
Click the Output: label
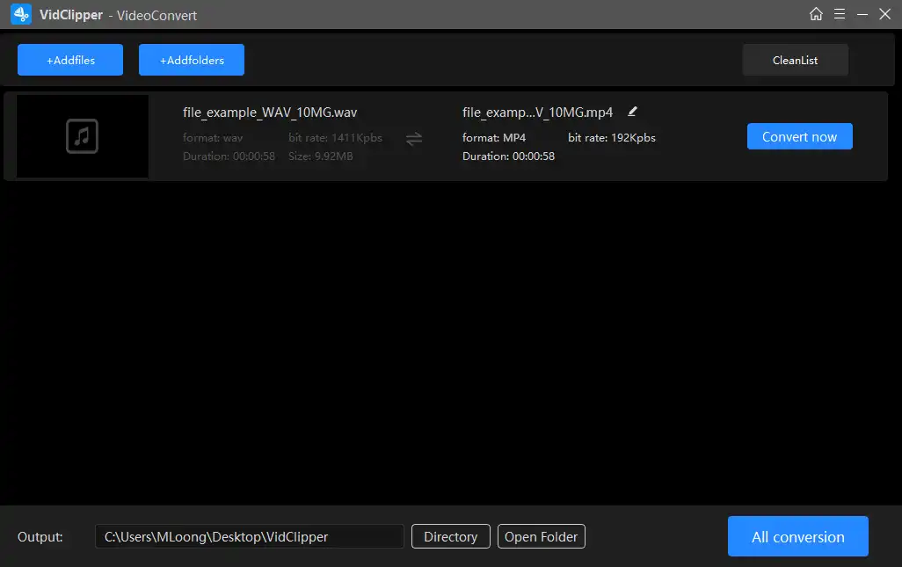[x=40, y=536]
